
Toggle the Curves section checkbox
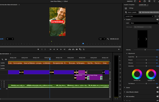click(157, 88)
